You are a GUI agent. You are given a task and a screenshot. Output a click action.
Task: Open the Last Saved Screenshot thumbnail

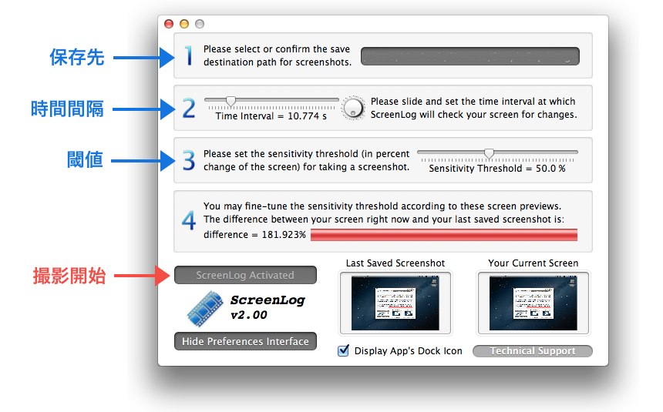(x=395, y=303)
